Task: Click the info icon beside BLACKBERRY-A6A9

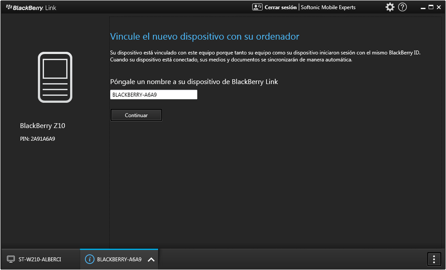Action: coord(90,259)
